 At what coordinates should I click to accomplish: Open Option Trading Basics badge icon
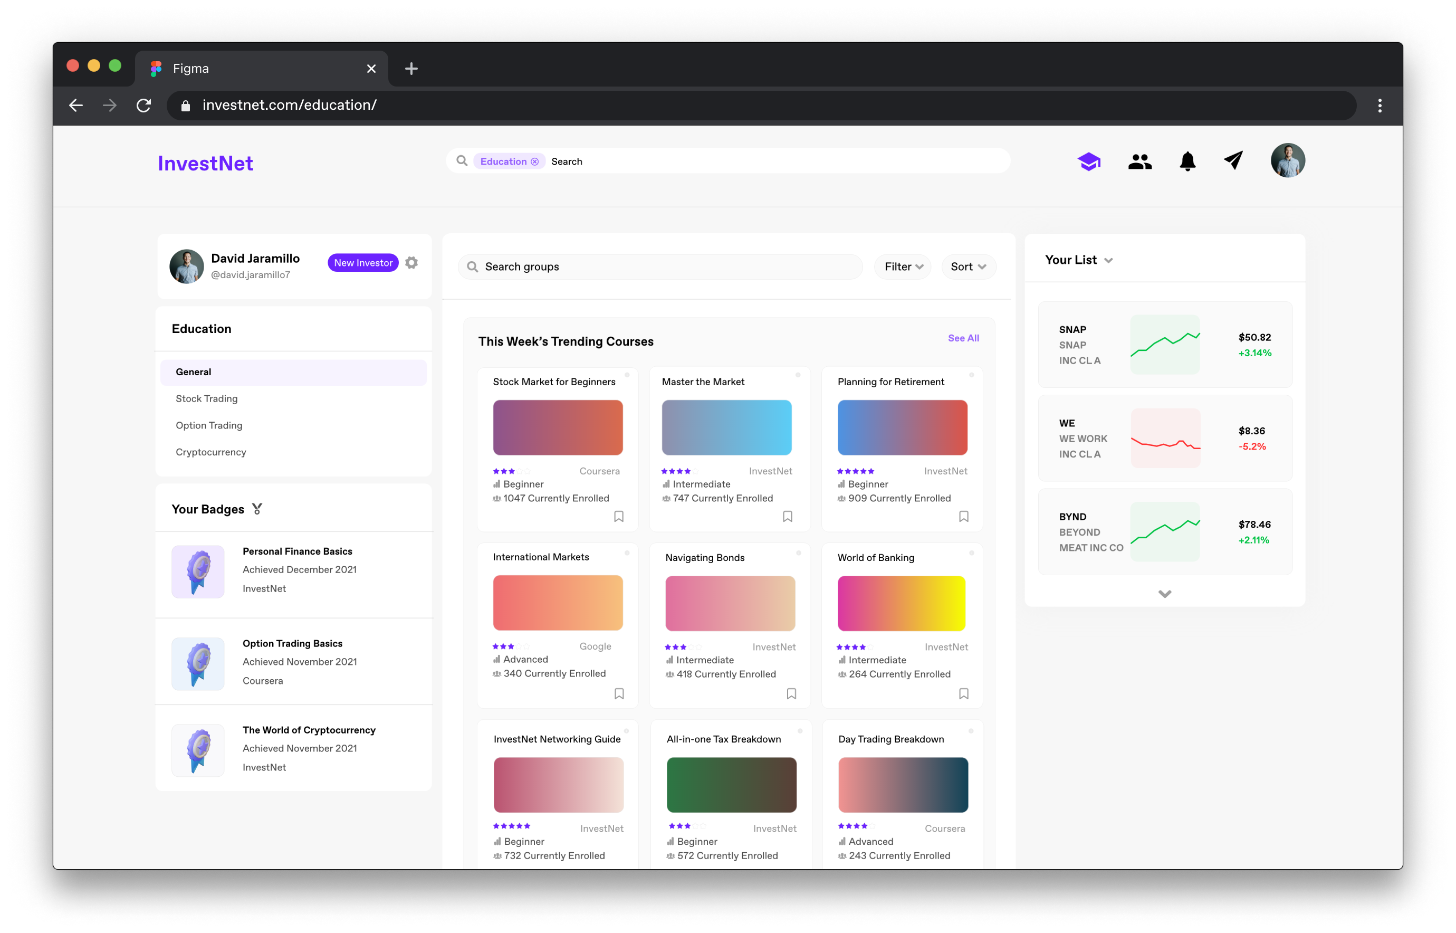[197, 663]
